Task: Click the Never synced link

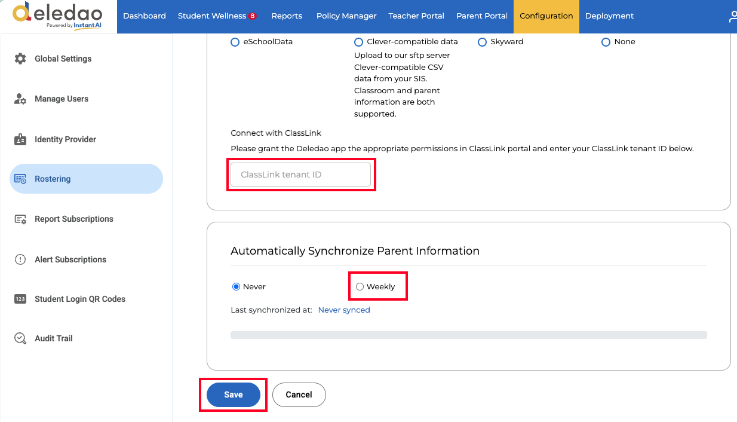Action: point(344,310)
